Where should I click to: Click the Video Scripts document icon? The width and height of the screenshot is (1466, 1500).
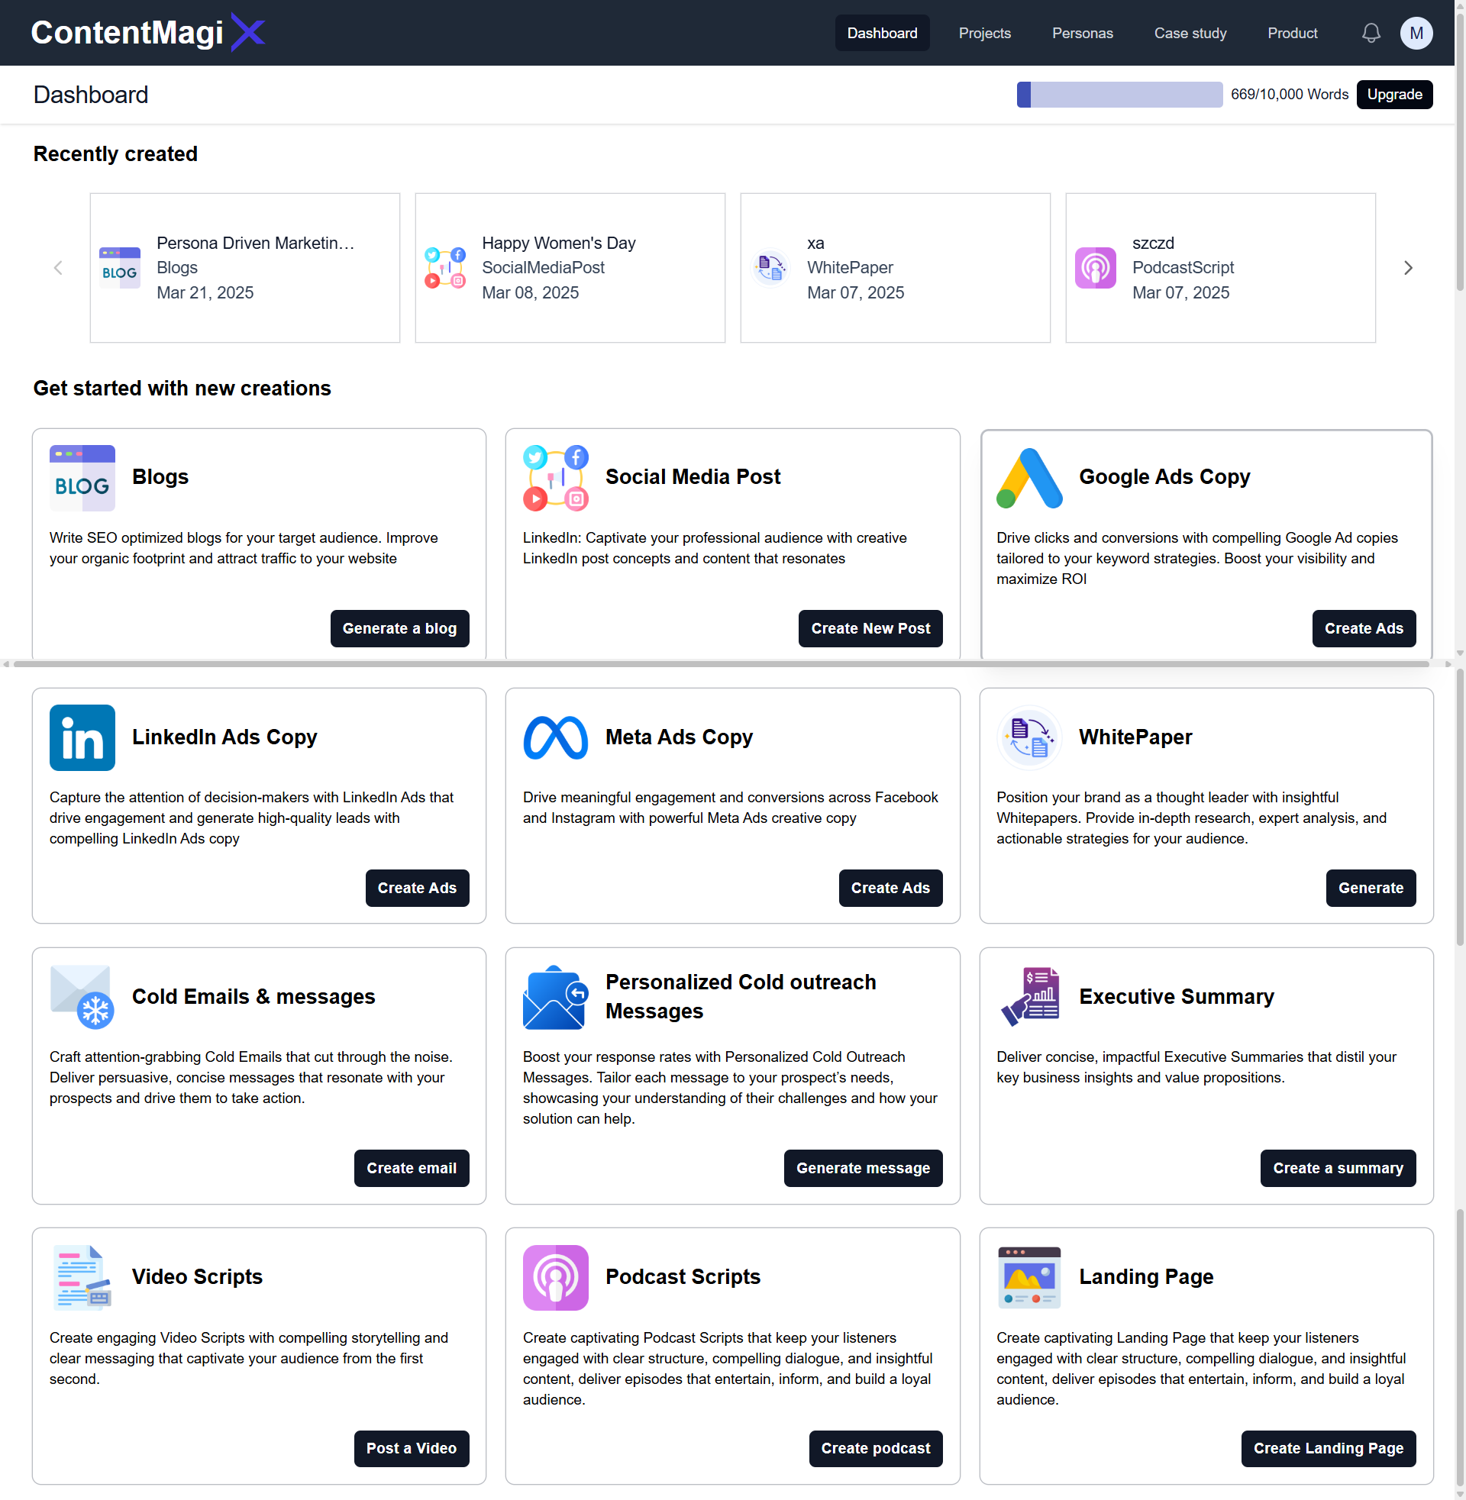82,1277
